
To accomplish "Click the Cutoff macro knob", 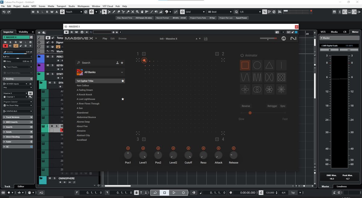I will tap(188, 155).
